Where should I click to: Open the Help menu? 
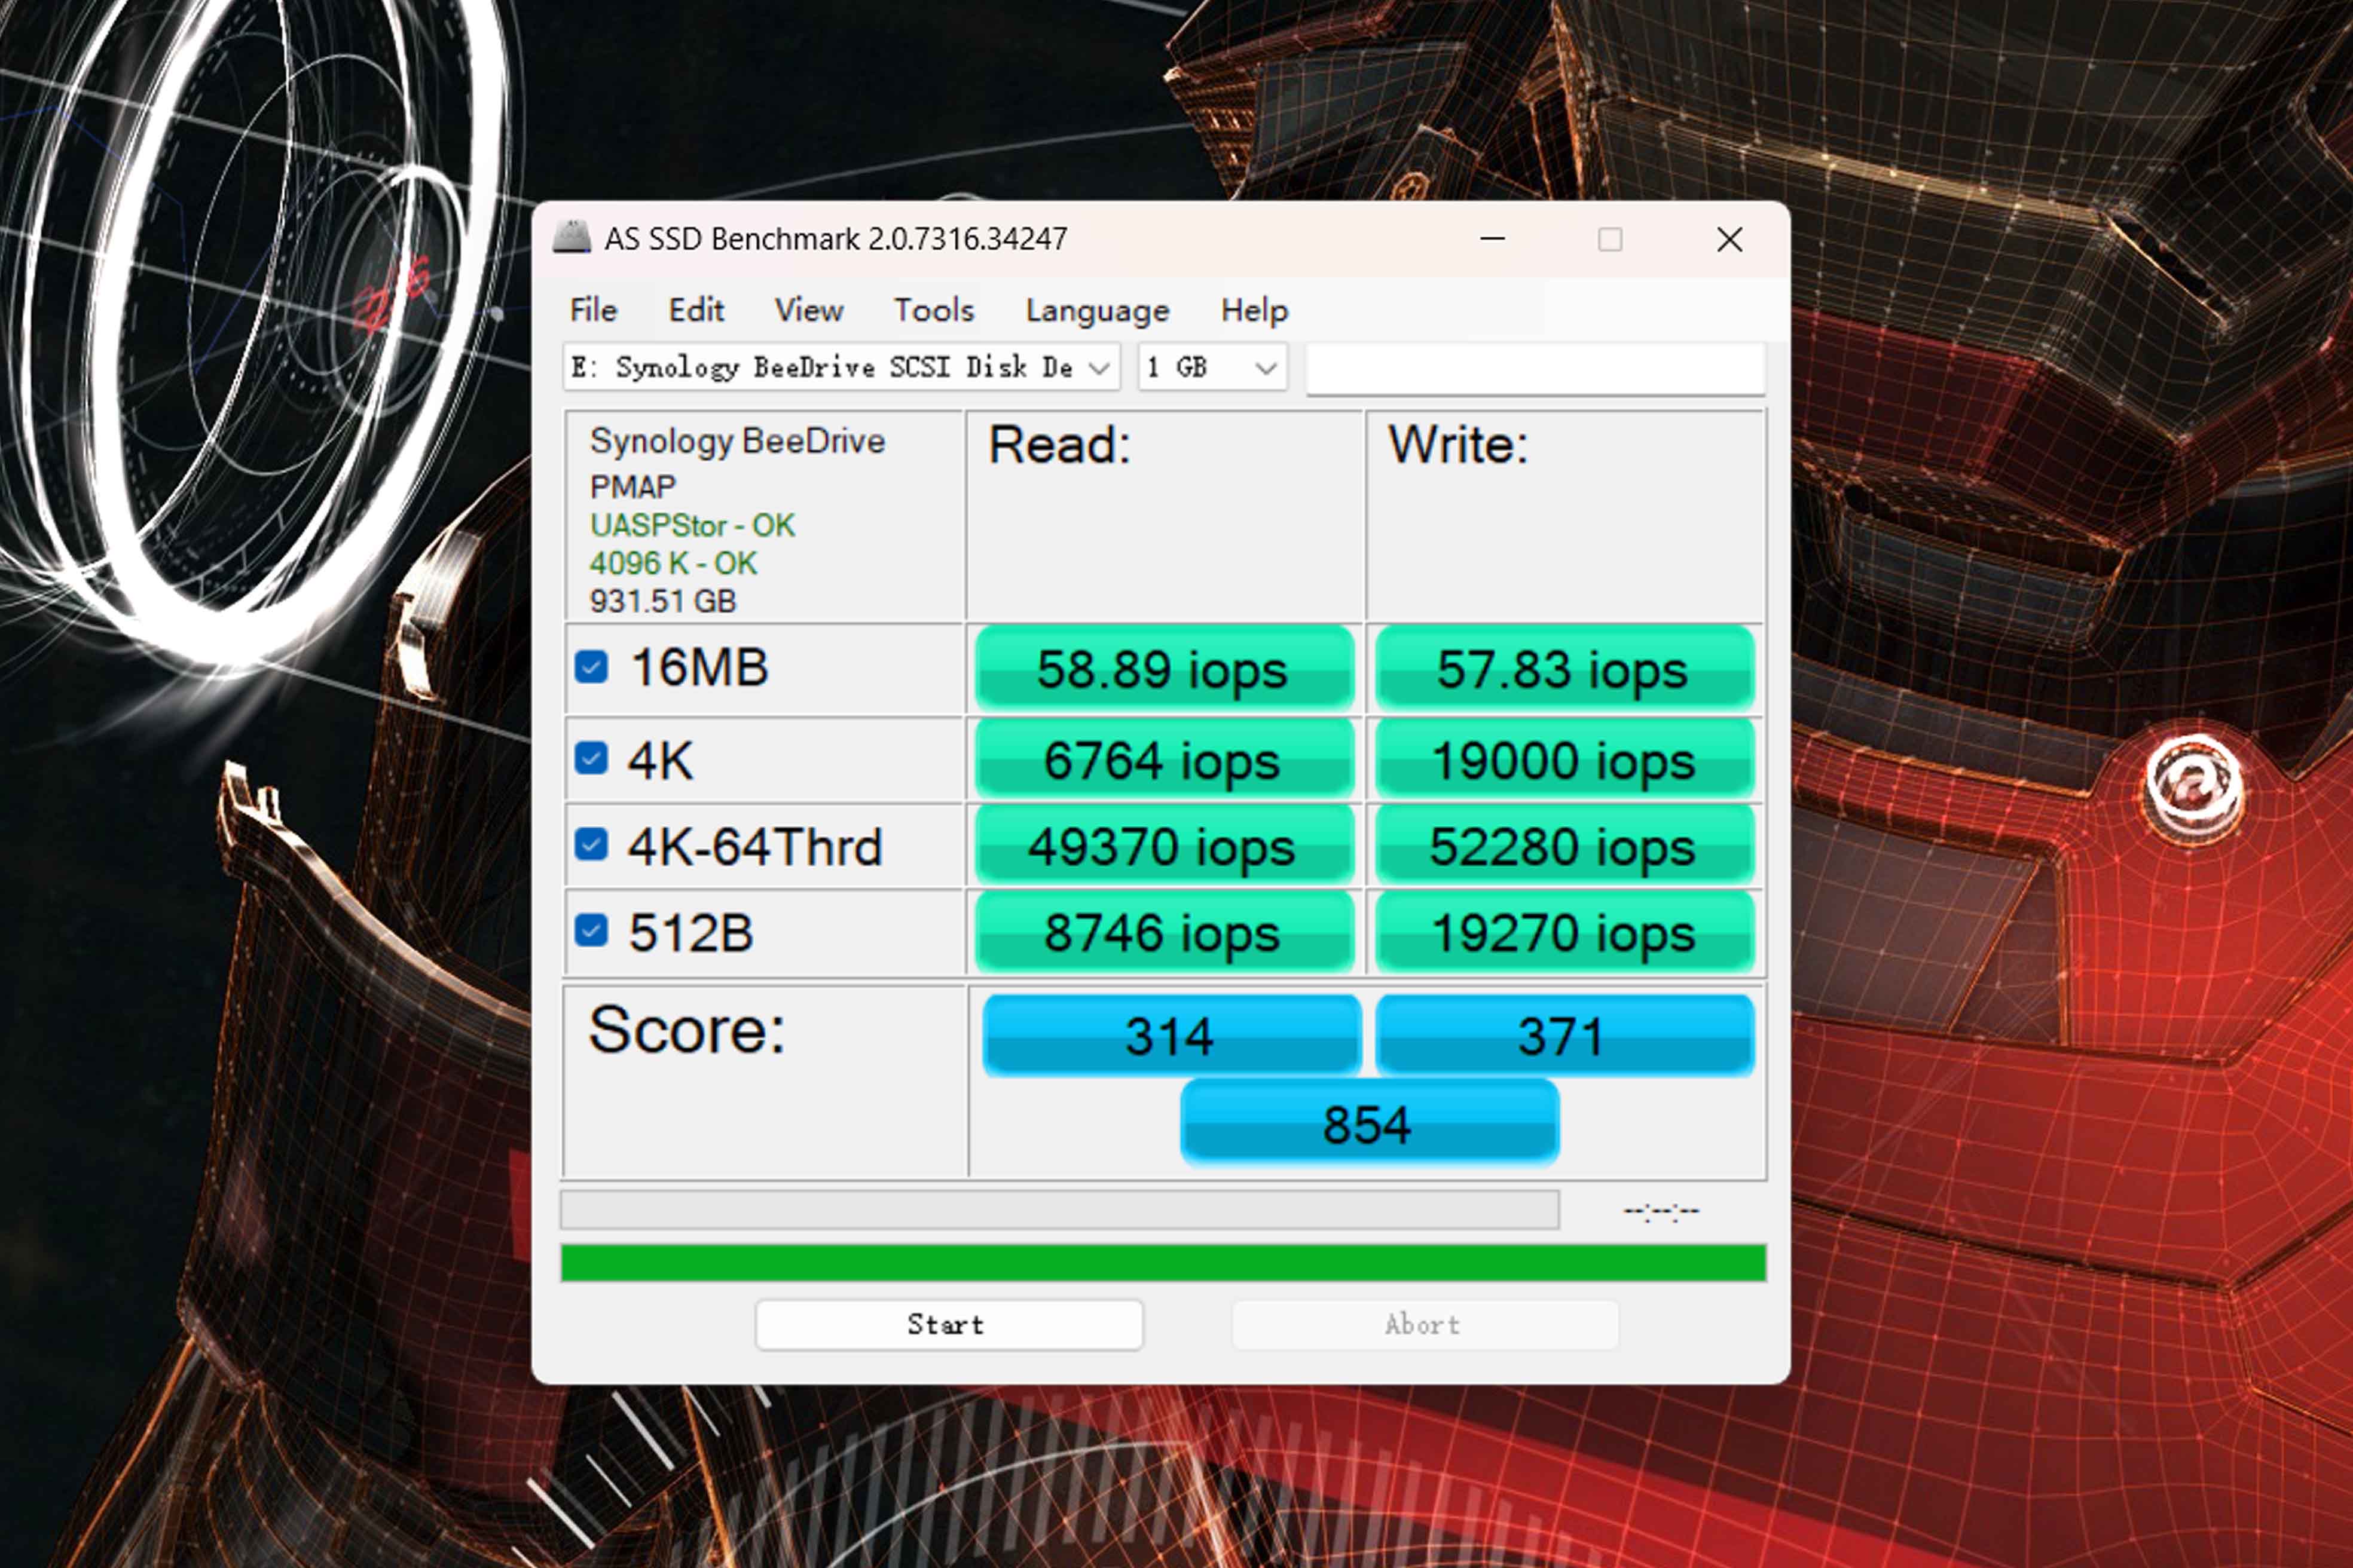point(1255,310)
